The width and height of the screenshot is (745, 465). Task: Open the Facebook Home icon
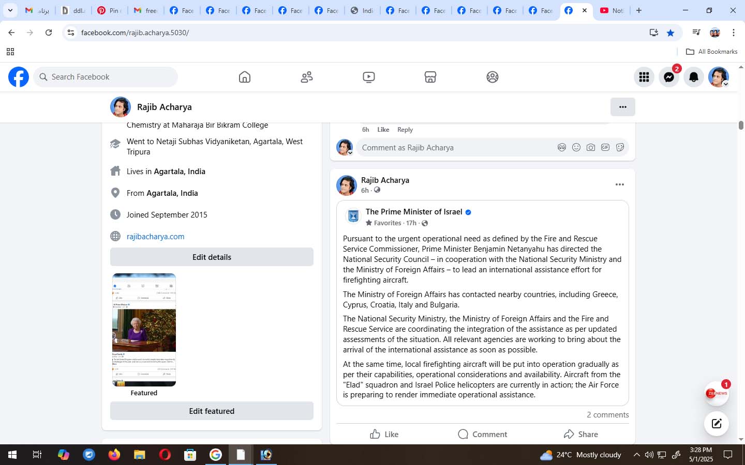[x=245, y=77]
